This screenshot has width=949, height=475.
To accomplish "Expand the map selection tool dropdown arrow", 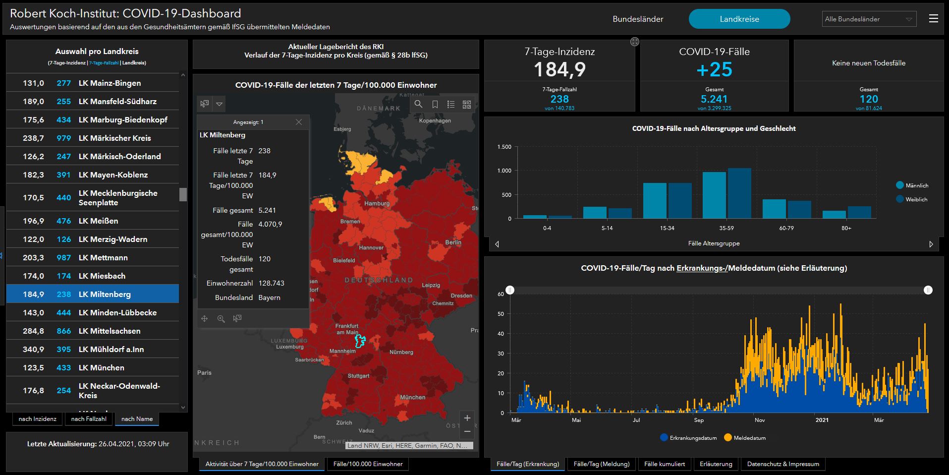I will pos(219,104).
